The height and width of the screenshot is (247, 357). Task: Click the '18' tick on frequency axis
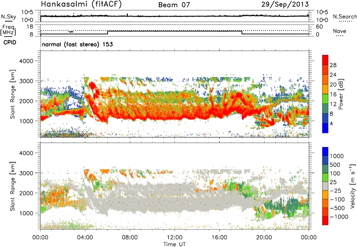tap(30, 27)
